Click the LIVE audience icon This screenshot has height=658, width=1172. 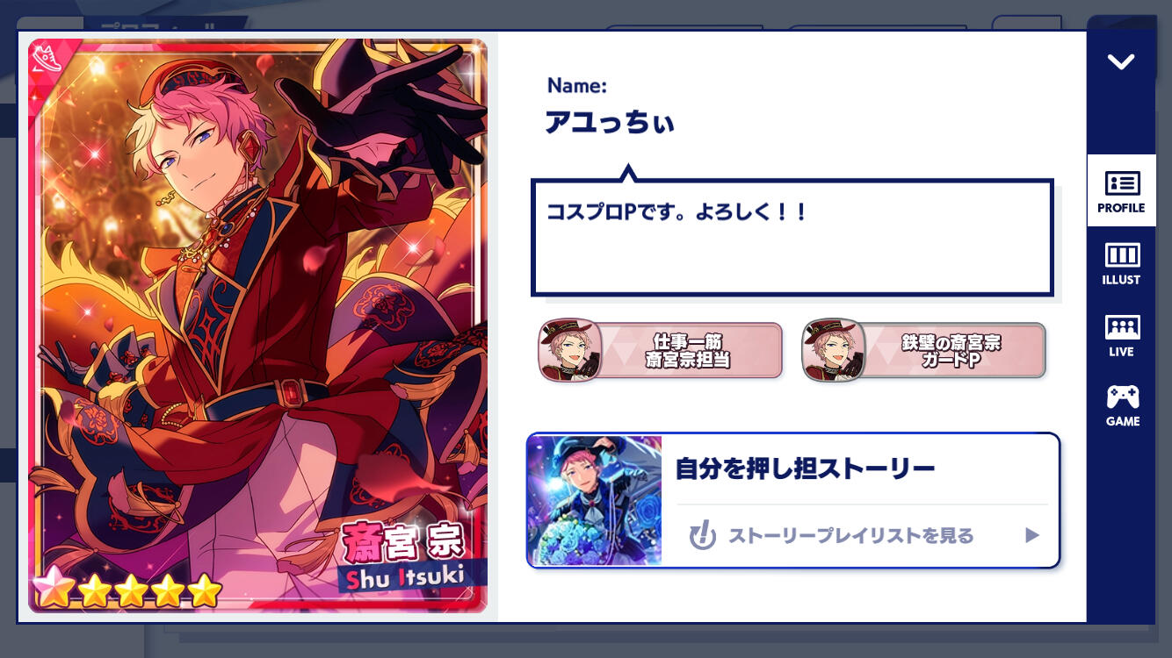click(1122, 327)
